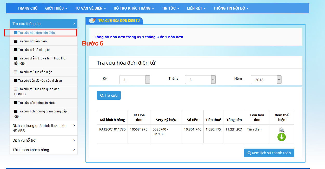
Task: Open the Tháng dropdown
Action: (x=200, y=80)
